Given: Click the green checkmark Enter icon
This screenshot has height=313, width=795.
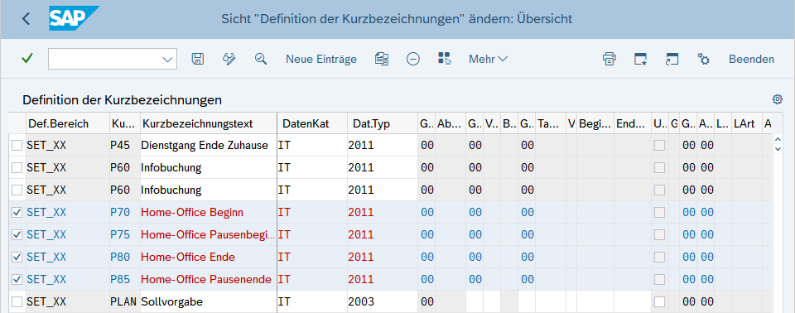Looking at the screenshot, I should 26,59.
